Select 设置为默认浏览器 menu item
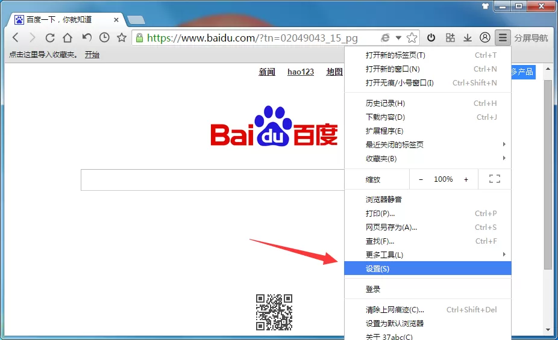558x340 pixels. (427, 324)
